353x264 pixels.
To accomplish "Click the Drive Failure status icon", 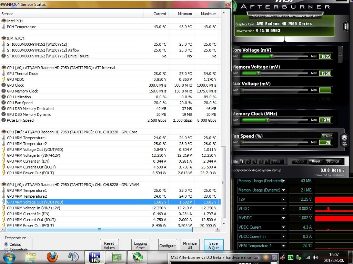I will click(x=3, y=56).
